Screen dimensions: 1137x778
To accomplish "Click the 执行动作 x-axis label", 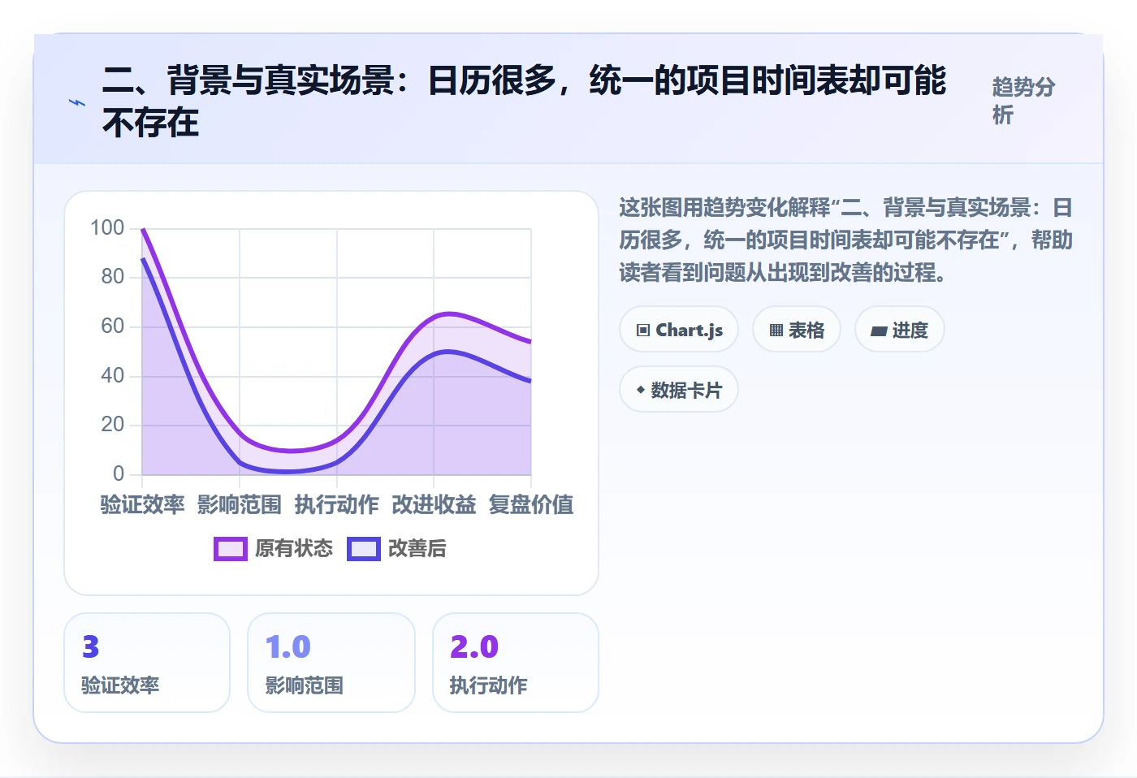I will [337, 504].
